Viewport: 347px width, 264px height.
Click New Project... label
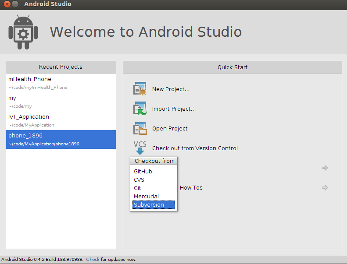coord(171,89)
